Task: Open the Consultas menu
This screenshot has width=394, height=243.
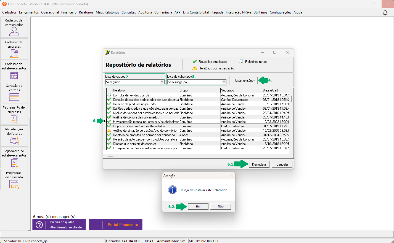Action: point(129,12)
